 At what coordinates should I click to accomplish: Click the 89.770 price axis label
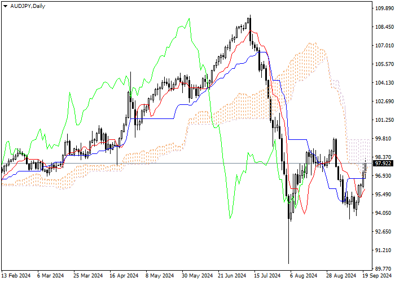[383, 269]
